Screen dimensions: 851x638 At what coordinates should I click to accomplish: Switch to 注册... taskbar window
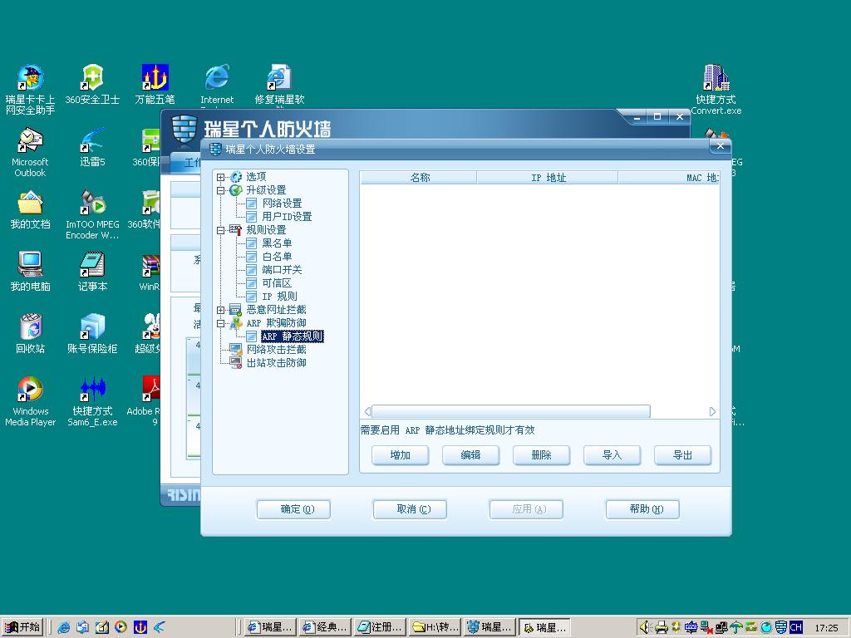click(x=381, y=628)
